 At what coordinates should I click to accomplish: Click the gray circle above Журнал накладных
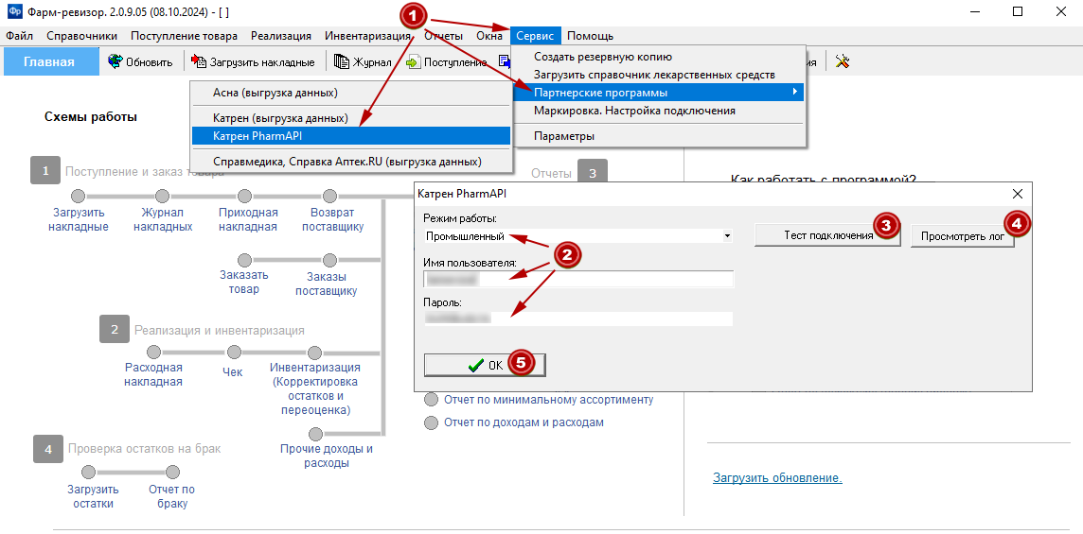[x=162, y=196]
